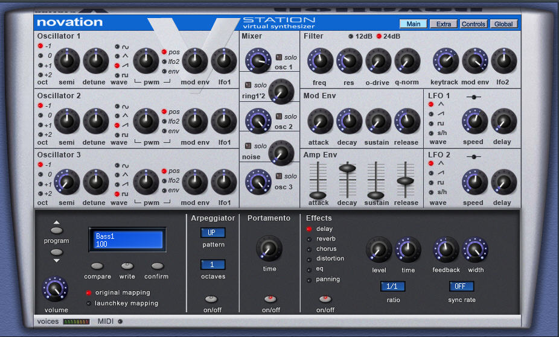
Task: Click the Amp Env release slider
Action: [x=405, y=181]
